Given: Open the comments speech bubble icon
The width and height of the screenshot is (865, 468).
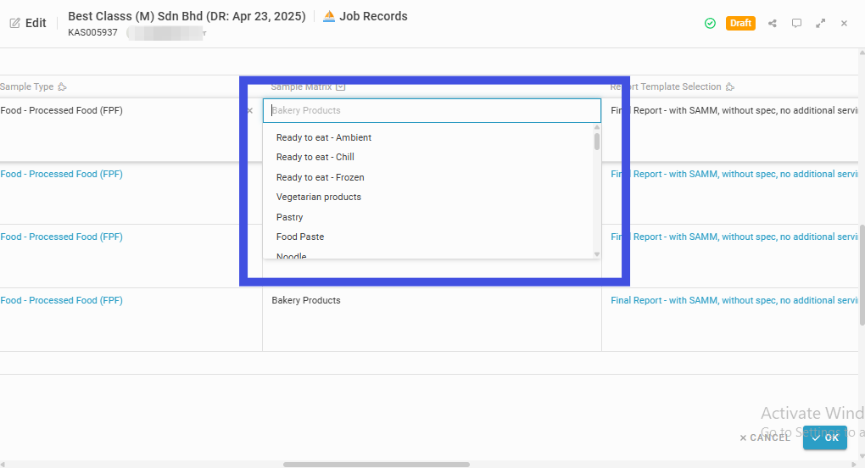Looking at the screenshot, I should click(x=796, y=23).
